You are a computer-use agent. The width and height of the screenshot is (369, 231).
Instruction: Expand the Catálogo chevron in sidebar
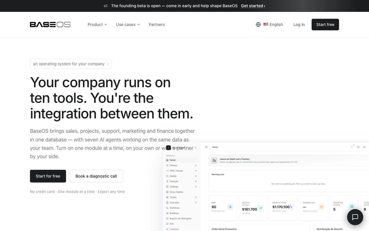(196, 187)
